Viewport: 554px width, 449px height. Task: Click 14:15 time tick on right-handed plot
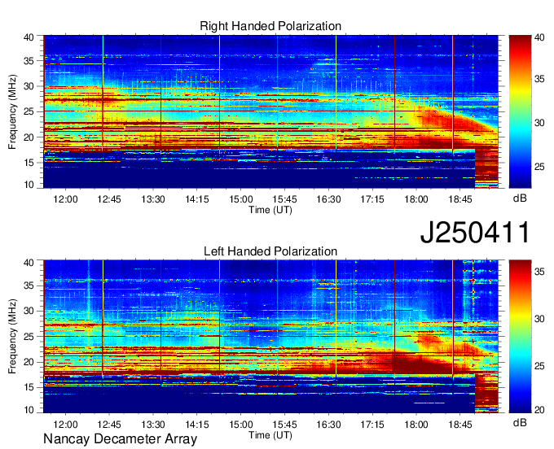[197, 199]
